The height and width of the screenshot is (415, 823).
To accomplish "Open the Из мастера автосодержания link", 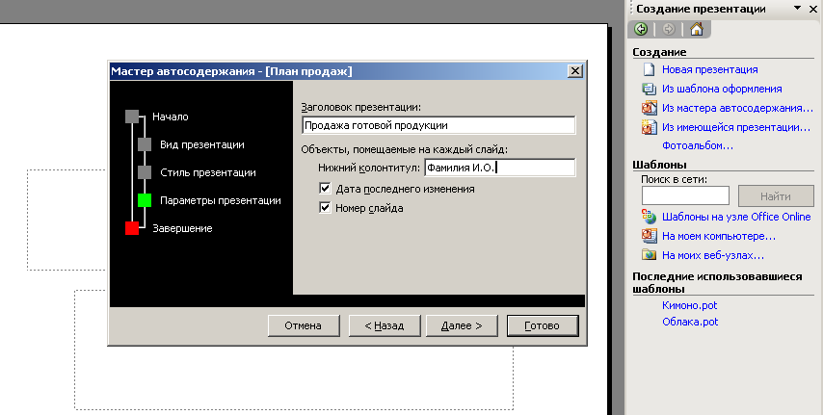I will pyautogui.click(x=737, y=108).
